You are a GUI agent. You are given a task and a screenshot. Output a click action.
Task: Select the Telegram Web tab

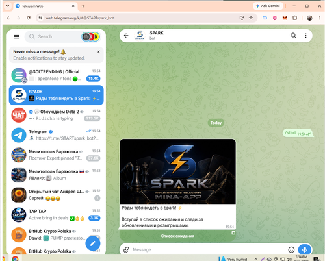(45, 6)
